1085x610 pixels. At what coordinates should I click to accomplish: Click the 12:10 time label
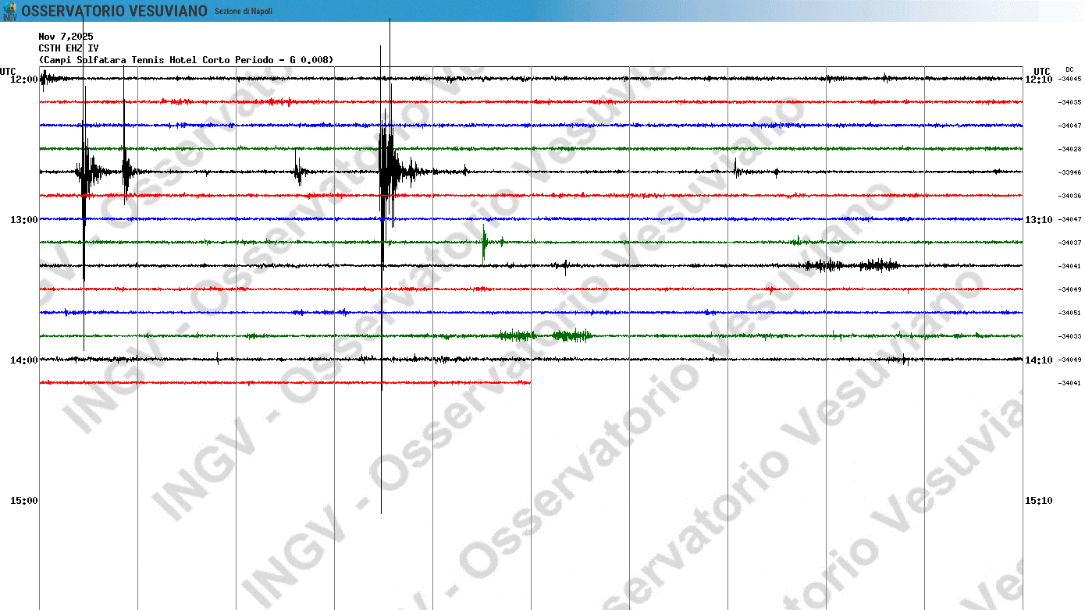tap(1038, 80)
